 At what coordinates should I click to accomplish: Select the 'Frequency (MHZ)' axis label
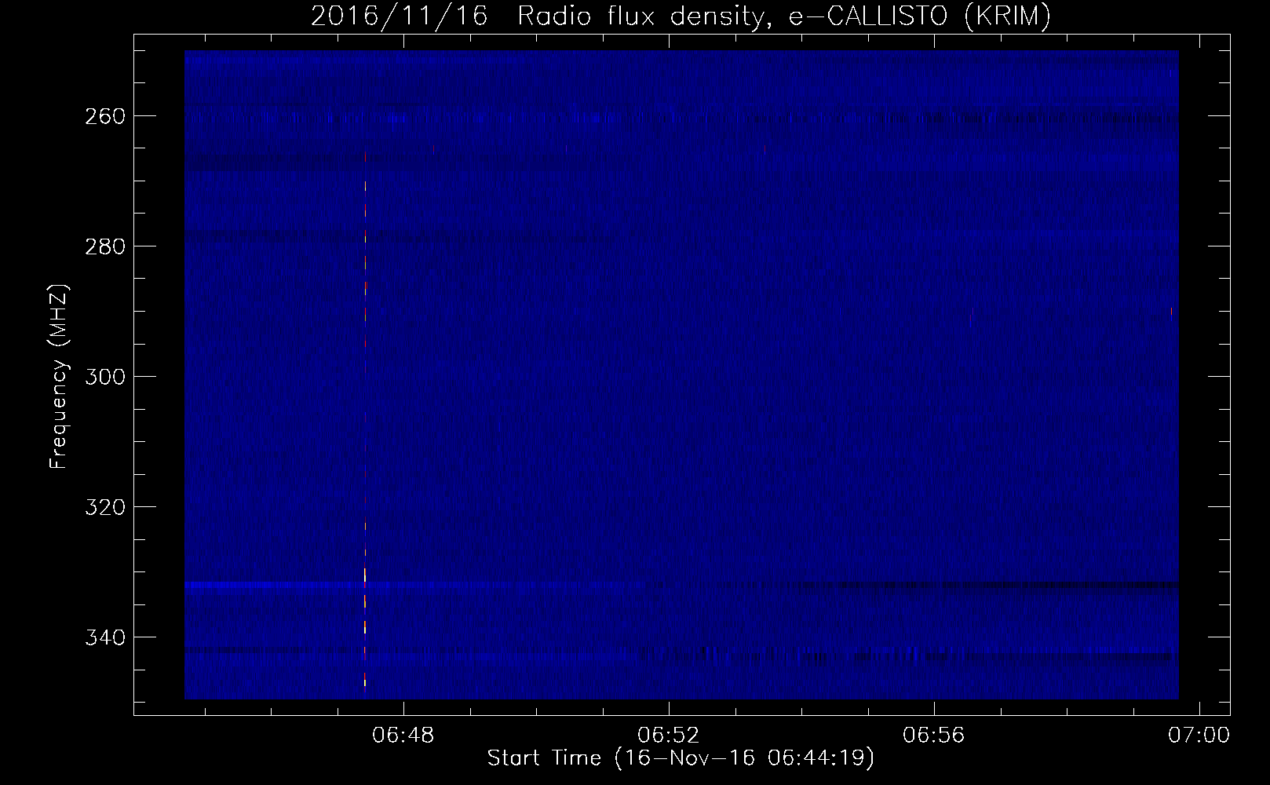point(59,377)
